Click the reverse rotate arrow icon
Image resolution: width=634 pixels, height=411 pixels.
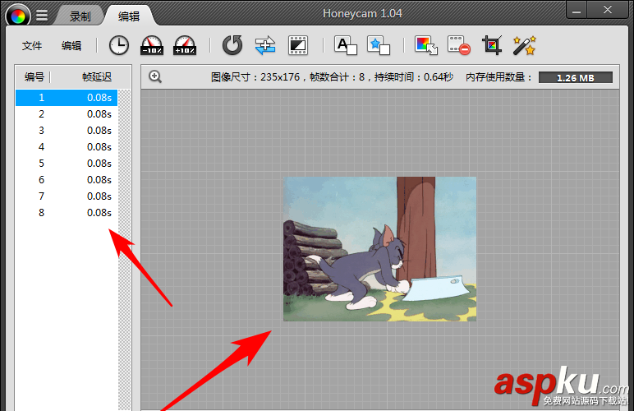pos(232,45)
